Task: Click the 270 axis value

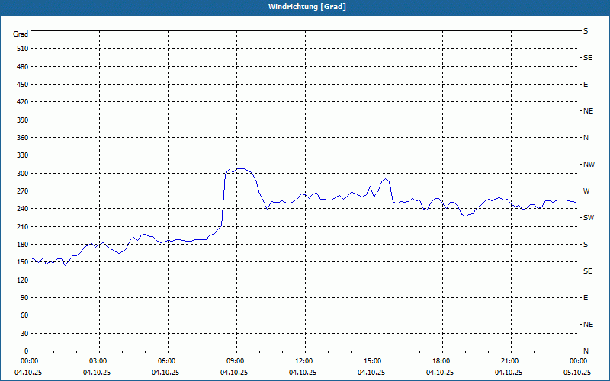Action: [23, 191]
